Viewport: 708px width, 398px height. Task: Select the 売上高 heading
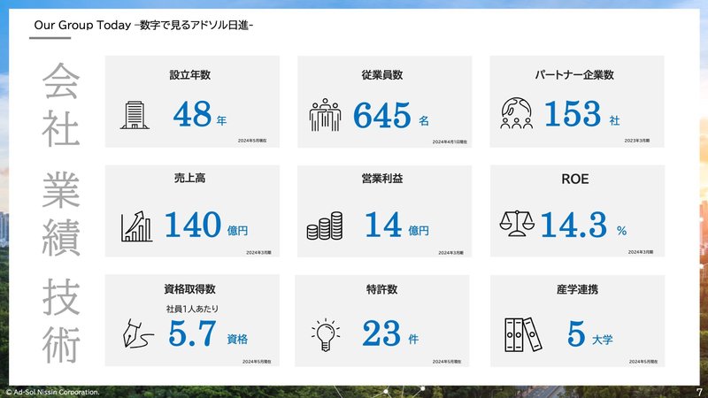click(x=189, y=179)
